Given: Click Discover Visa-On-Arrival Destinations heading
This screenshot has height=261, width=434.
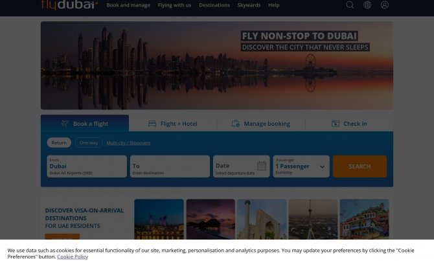Looking at the screenshot, I should [x=84, y=218].
